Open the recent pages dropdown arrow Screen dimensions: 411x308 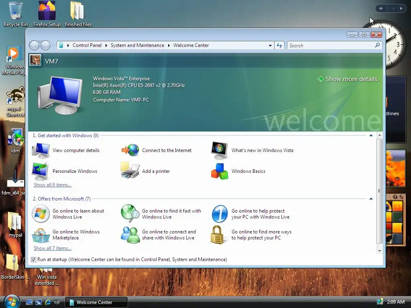(x=53, y=46)
